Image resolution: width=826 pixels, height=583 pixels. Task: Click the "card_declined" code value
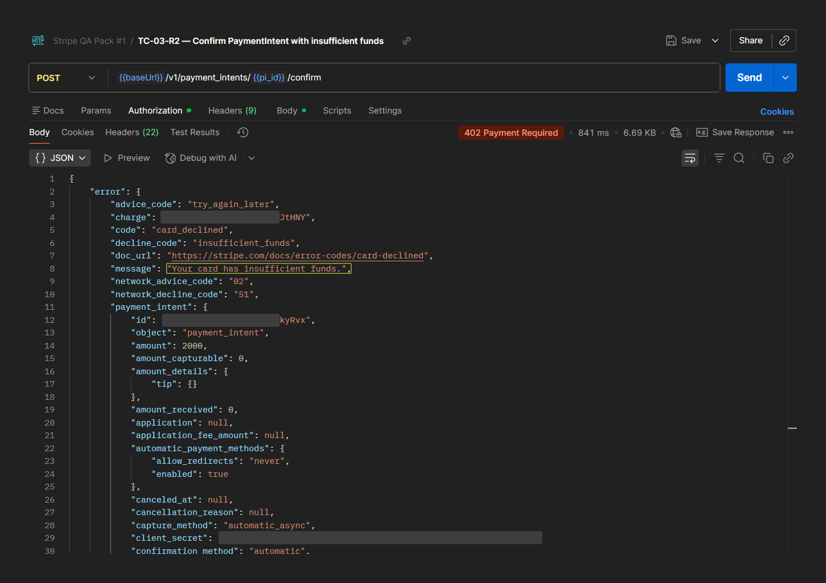coord(190,230)
